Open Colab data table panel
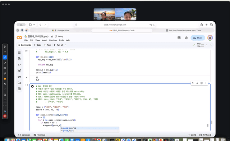Viewport: 230px width, 141px height. pyautogui.click(x=19, y=89)
